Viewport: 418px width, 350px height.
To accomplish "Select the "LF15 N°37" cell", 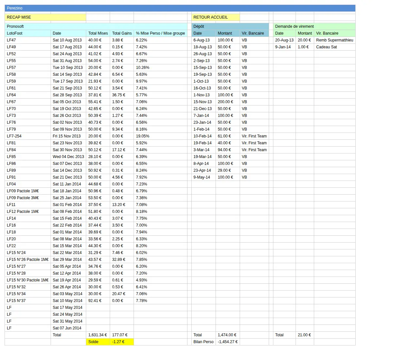I will pyautogui.click(x=28, y=301).
